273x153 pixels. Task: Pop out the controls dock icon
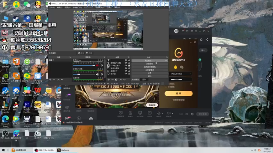[x=167, y=57]
